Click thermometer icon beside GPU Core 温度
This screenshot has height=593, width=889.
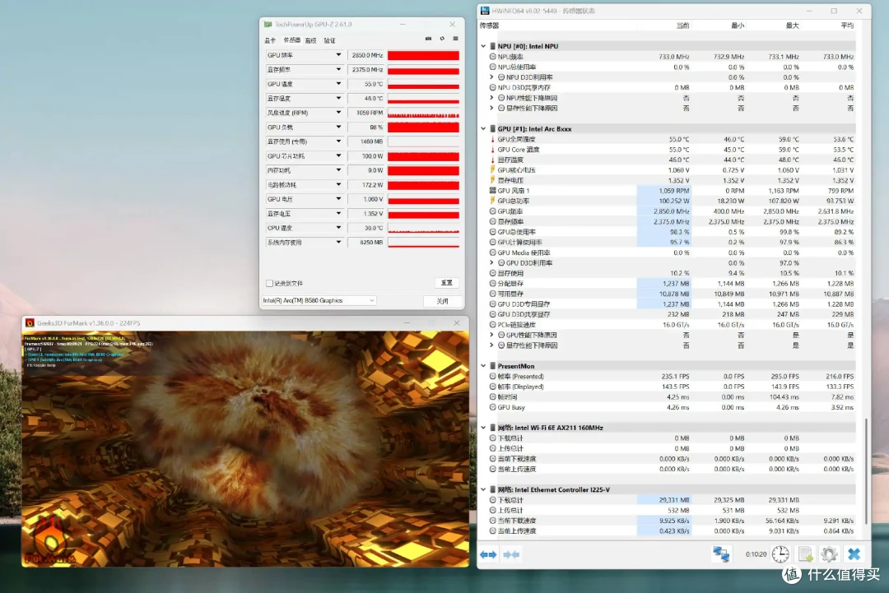tap(492, 150)
